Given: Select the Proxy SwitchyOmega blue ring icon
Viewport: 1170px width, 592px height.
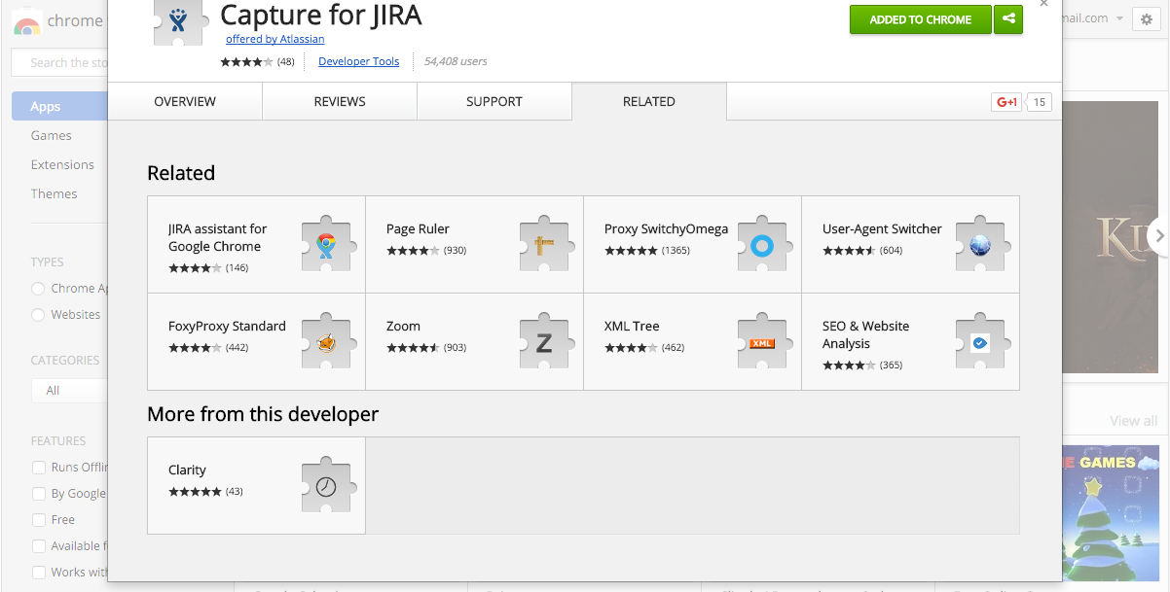Looking at the screenshot, I should coord(761,245).
